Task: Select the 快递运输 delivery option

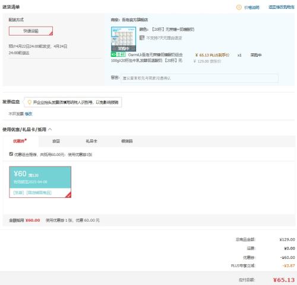Action: 31,31
